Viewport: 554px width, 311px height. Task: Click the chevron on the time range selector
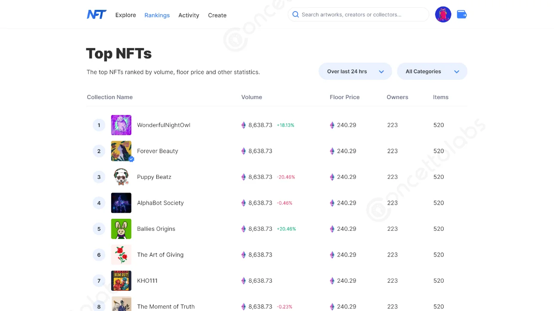coord(381,71)
